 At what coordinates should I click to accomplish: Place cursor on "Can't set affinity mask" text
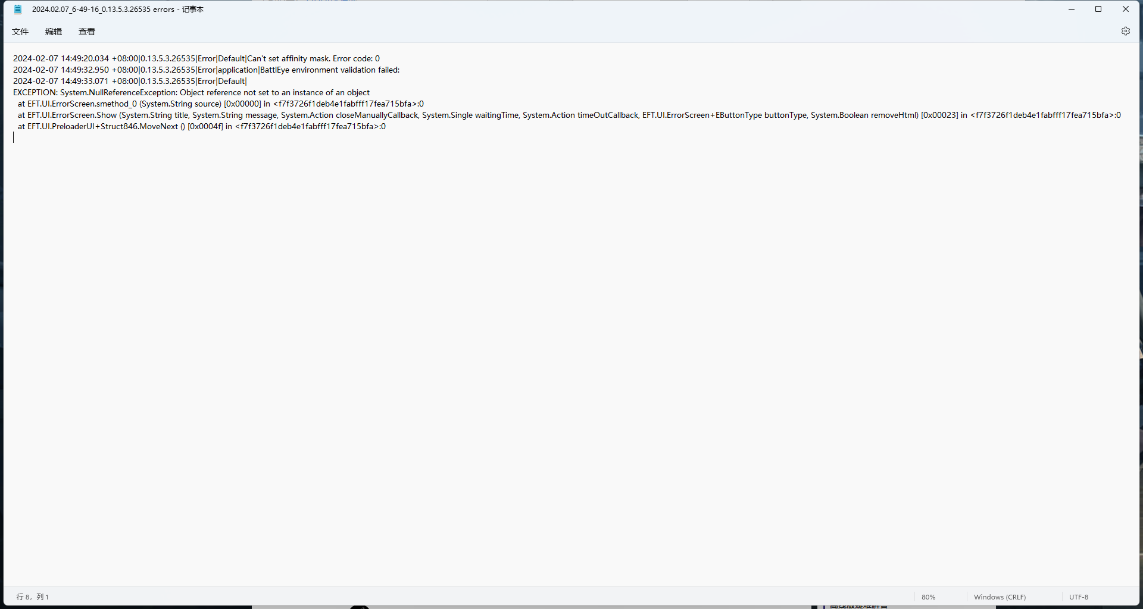point(288,59)
